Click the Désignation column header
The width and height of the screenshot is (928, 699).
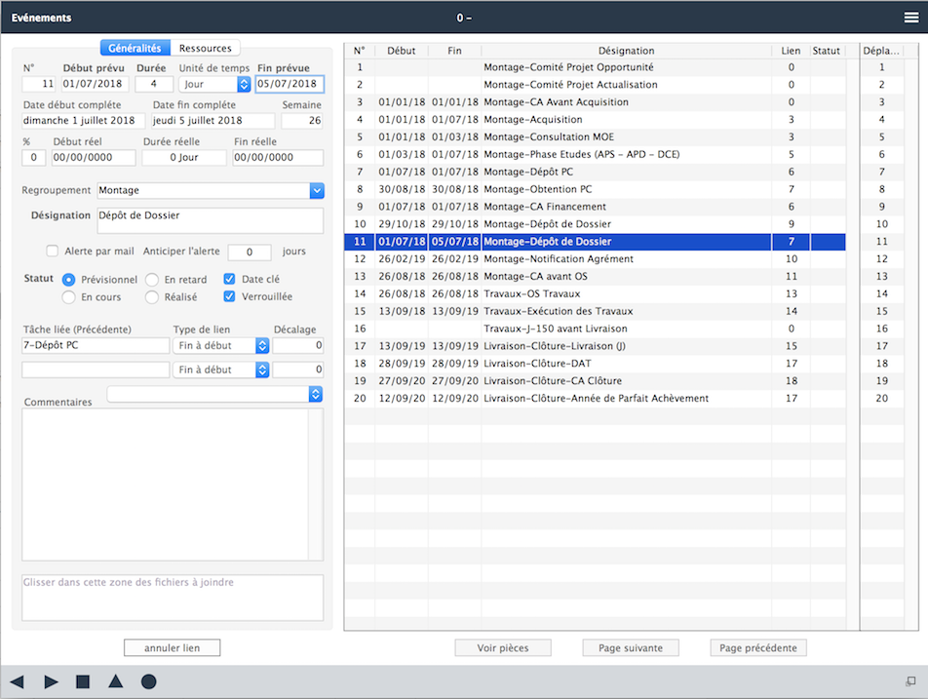[626, 51]
